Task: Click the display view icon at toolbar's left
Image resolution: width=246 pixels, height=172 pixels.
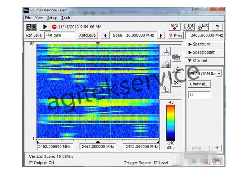Action: (x=31, y=27)
